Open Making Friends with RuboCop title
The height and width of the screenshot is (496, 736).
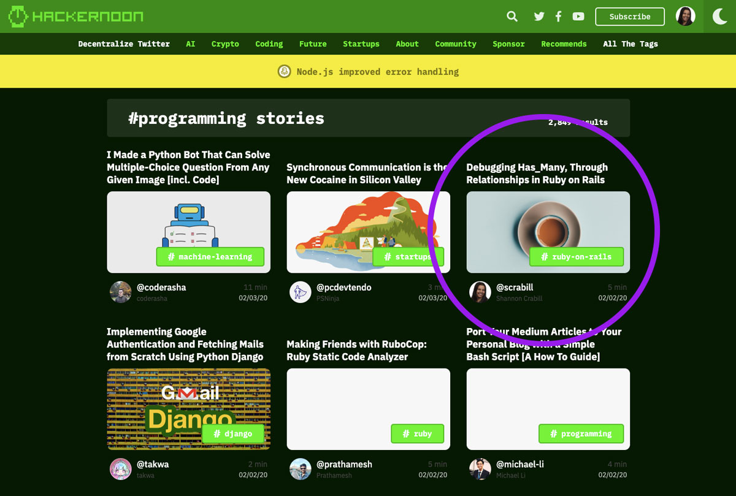(x=356, y=350)
